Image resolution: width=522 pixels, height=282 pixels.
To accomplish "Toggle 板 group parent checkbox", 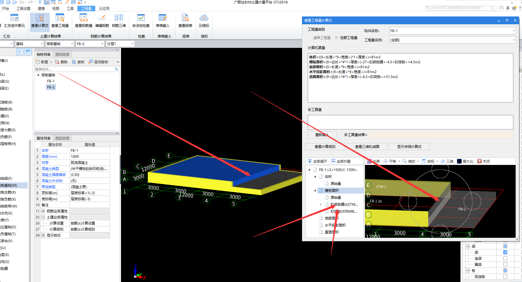I will pos(505,270).
